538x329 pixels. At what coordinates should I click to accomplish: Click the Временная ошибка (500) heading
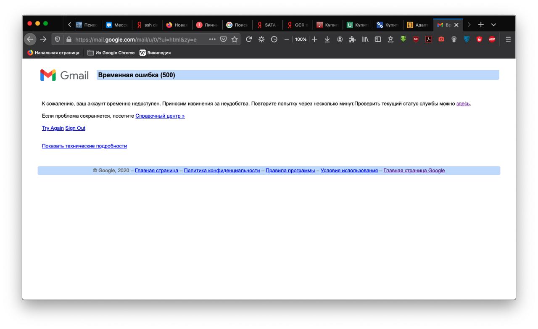pos(137,75)
